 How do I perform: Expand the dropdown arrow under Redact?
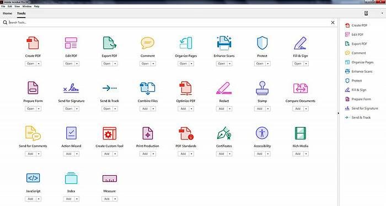tap(230, 109)
